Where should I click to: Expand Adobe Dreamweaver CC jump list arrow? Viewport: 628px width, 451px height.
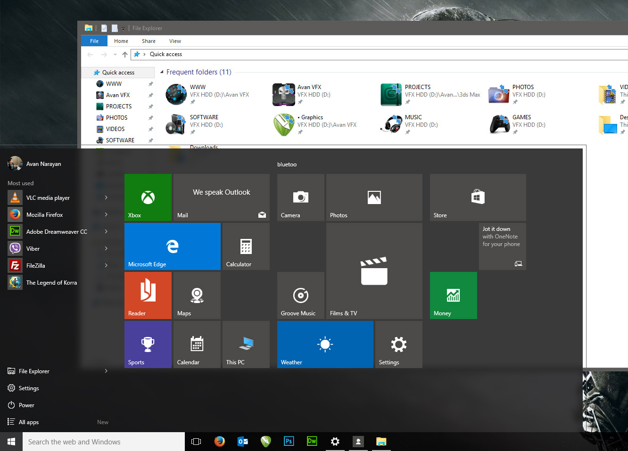click(106, 231)
